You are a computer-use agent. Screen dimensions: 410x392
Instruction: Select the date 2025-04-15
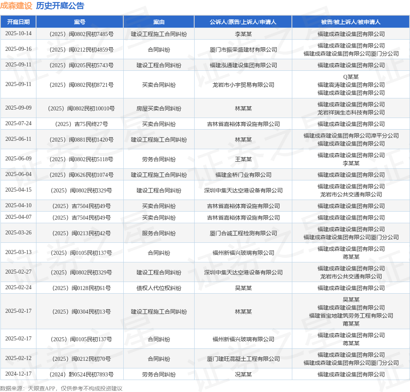(18, 190)
